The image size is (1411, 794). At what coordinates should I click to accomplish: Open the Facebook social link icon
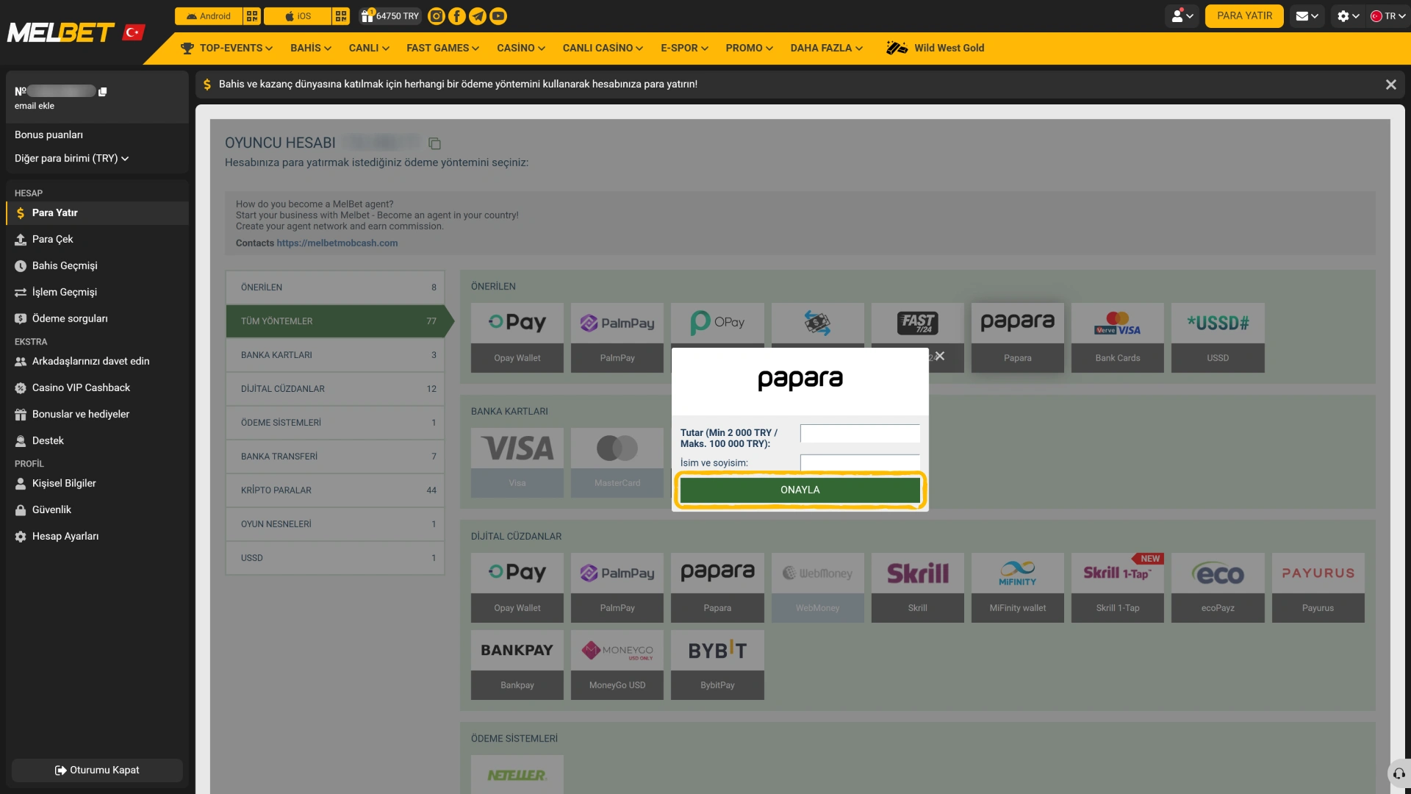pos(457,16)
